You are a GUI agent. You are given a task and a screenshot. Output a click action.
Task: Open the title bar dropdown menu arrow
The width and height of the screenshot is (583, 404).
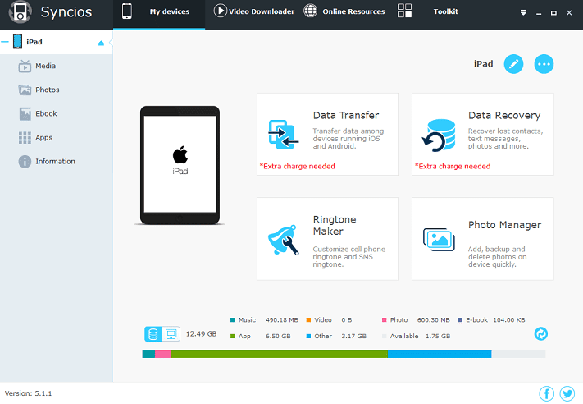point(523,12)
